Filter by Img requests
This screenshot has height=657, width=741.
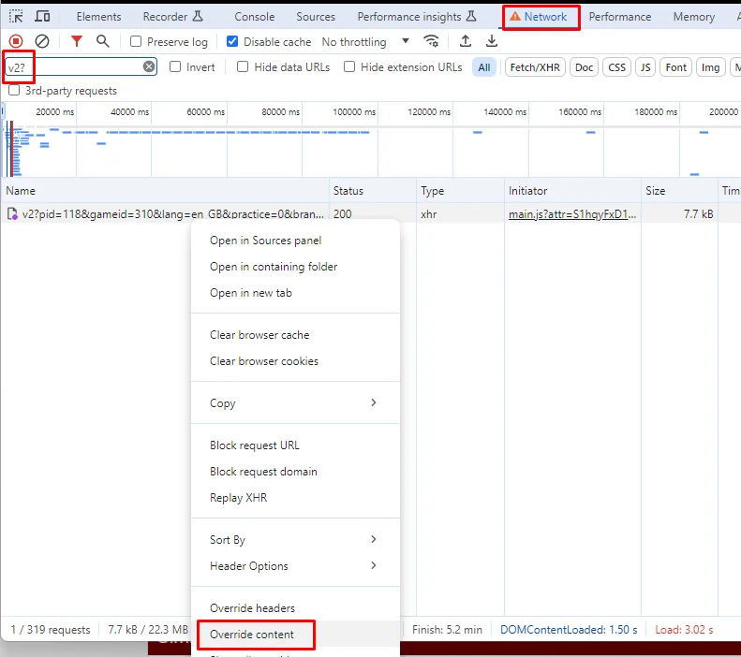tap(710, 67)
